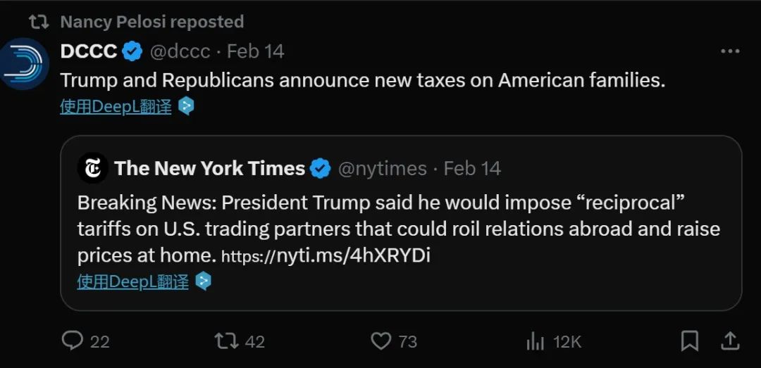Open DCCC profile avatar
The width and height of the screenshot is (761, 368).
pyautogui.click(x=24, y=64)
